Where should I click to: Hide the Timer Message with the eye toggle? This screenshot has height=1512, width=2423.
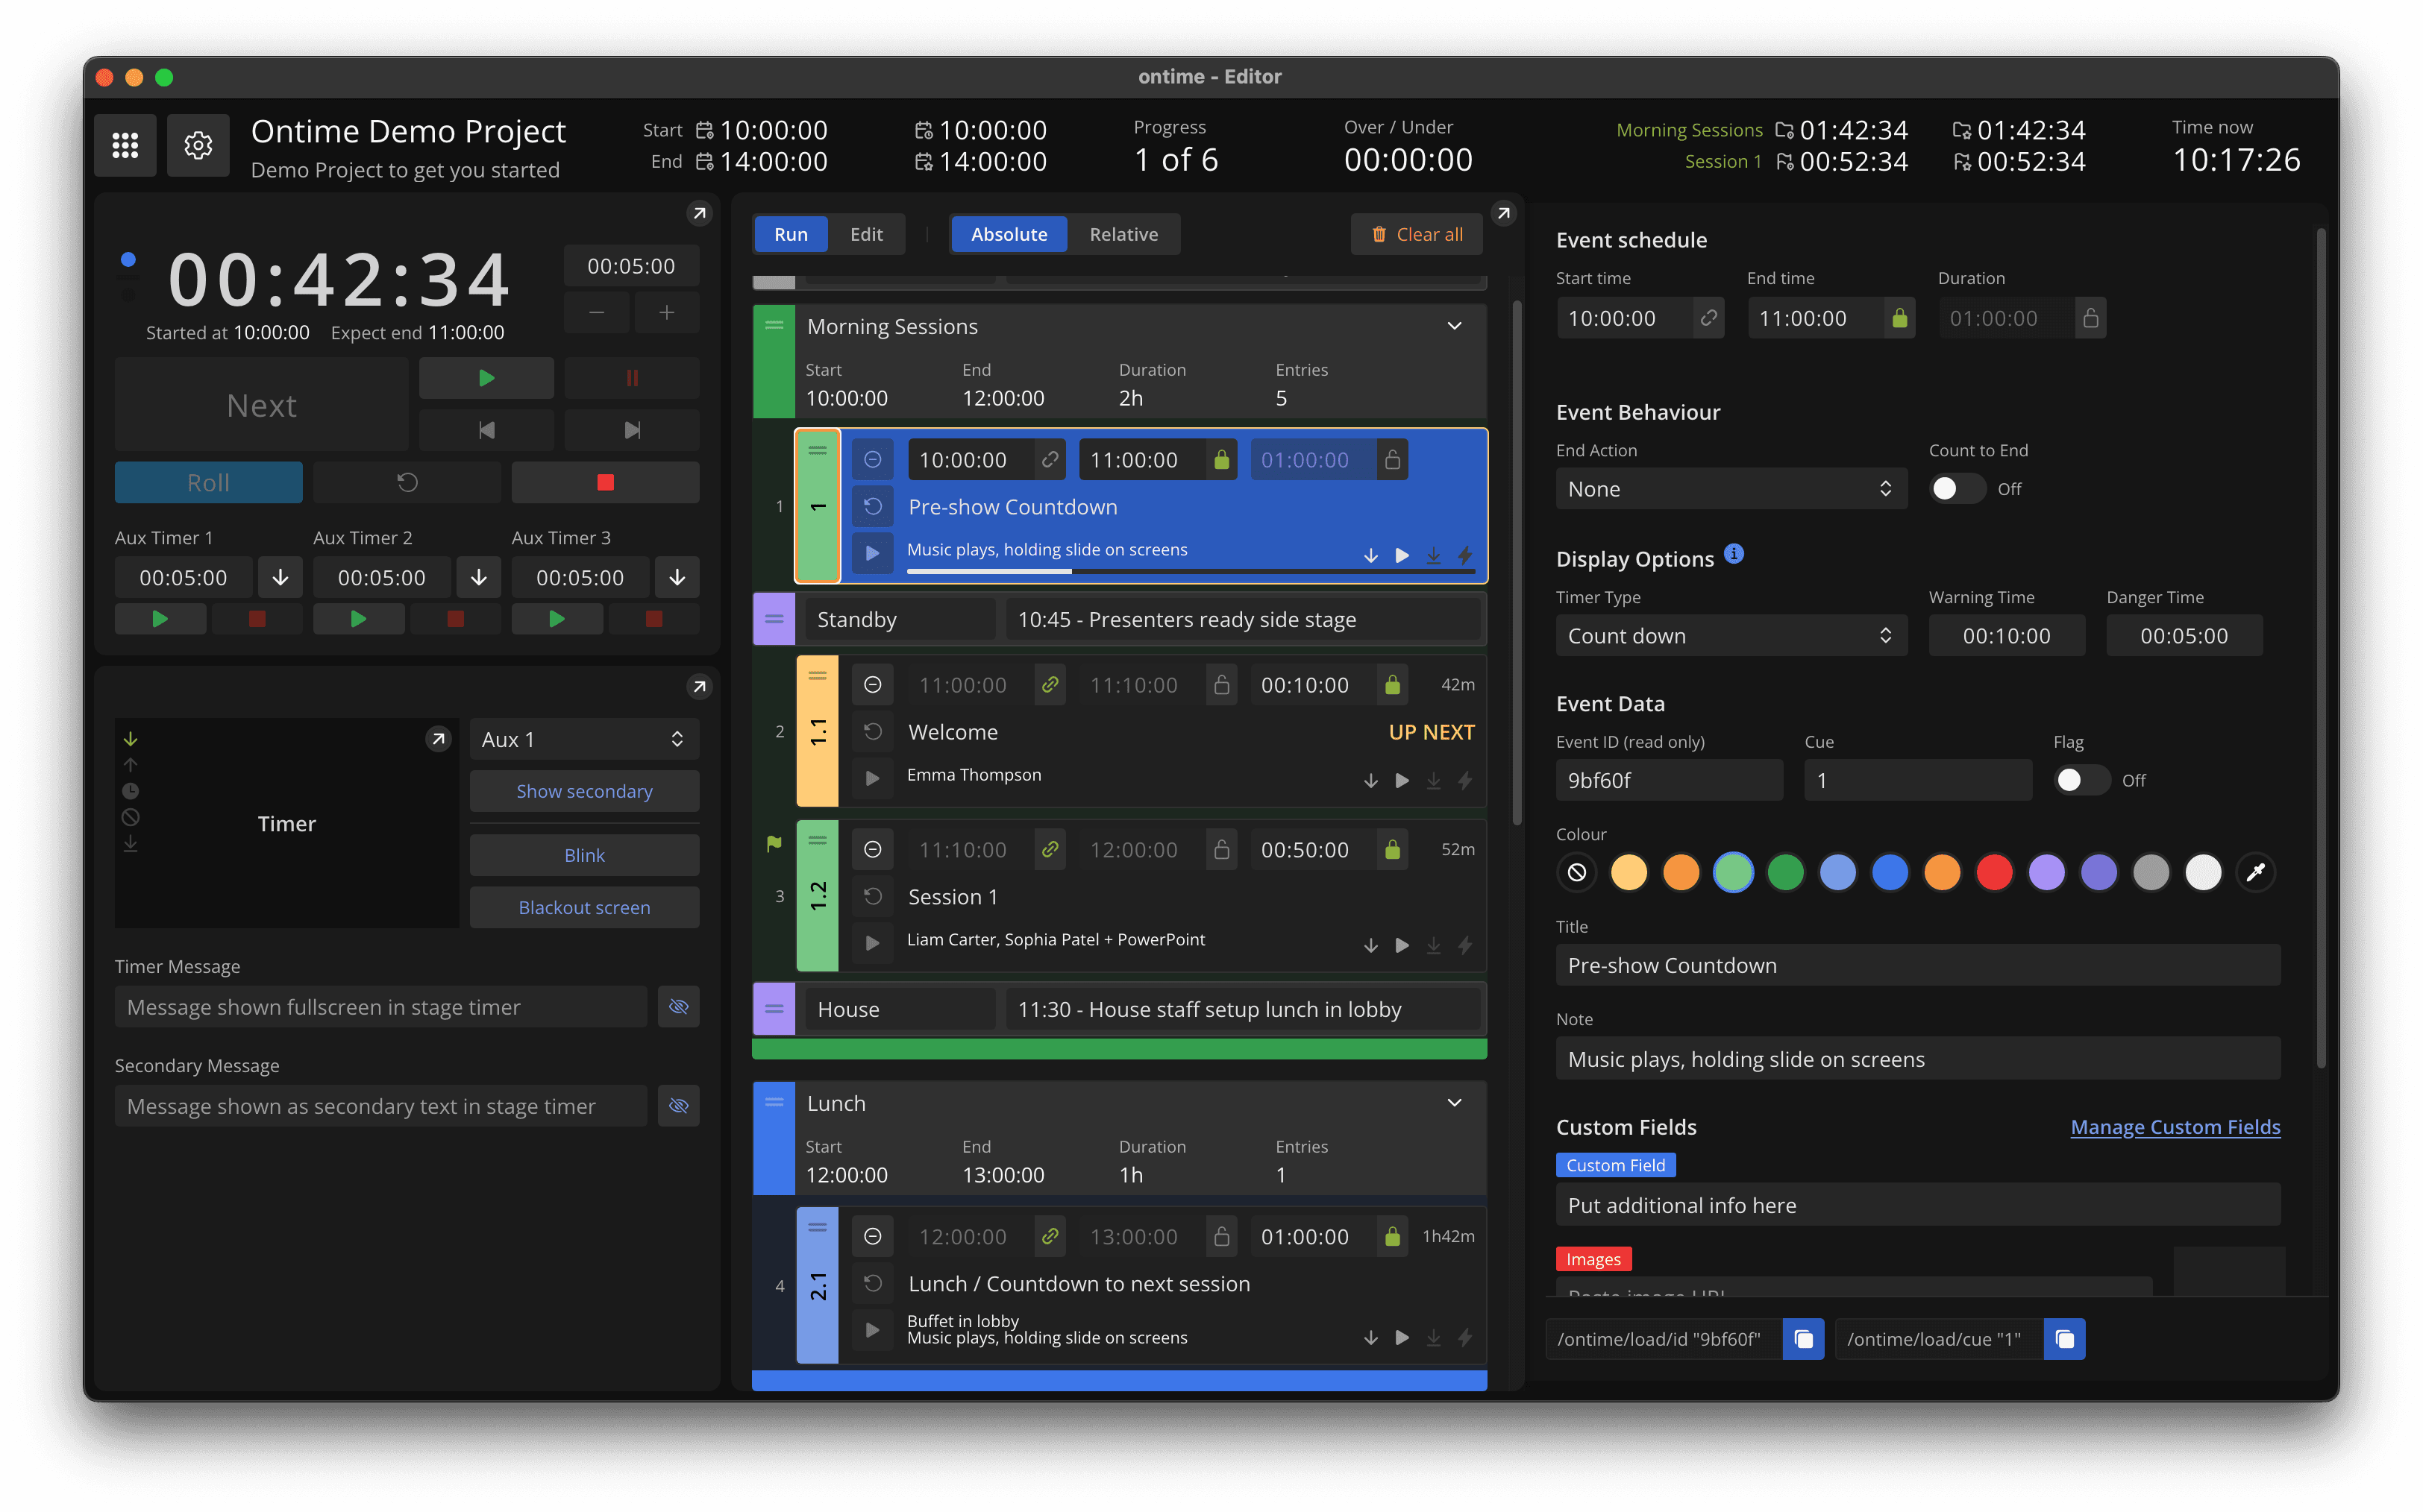point(678,1007)
